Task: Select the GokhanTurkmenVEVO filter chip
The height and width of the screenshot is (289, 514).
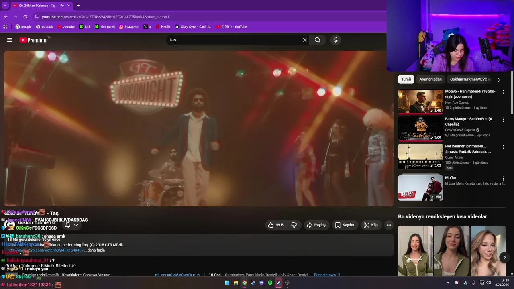Action: click(x=470, y=79)
